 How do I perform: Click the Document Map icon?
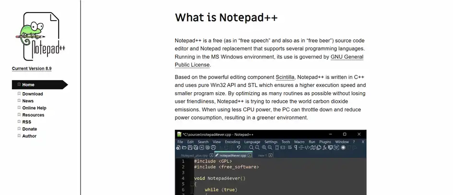(313, 147)
